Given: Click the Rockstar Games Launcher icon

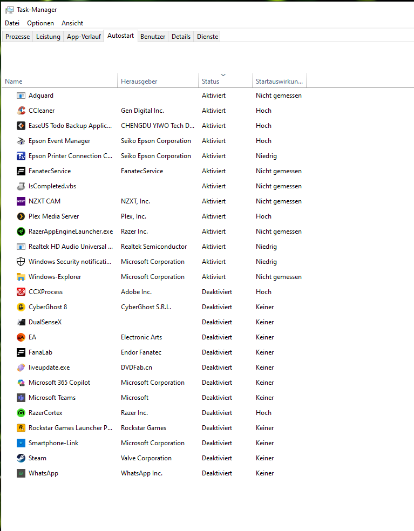Looking at the screenshot, I should point(21,428).
